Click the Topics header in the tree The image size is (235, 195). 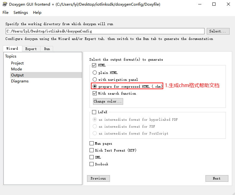[x=11, y=56]
